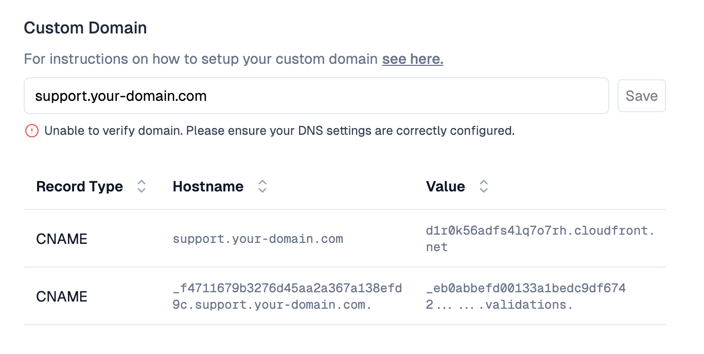Click the red error alert icon
The height and width of the screenshot is (354, 704).
click(x=31, y=131)
